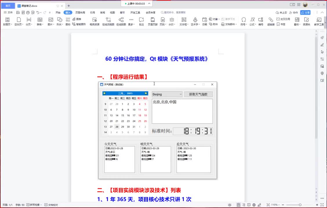
Task: Switch to web layout globe icon
Action: (x=254, y=205)
